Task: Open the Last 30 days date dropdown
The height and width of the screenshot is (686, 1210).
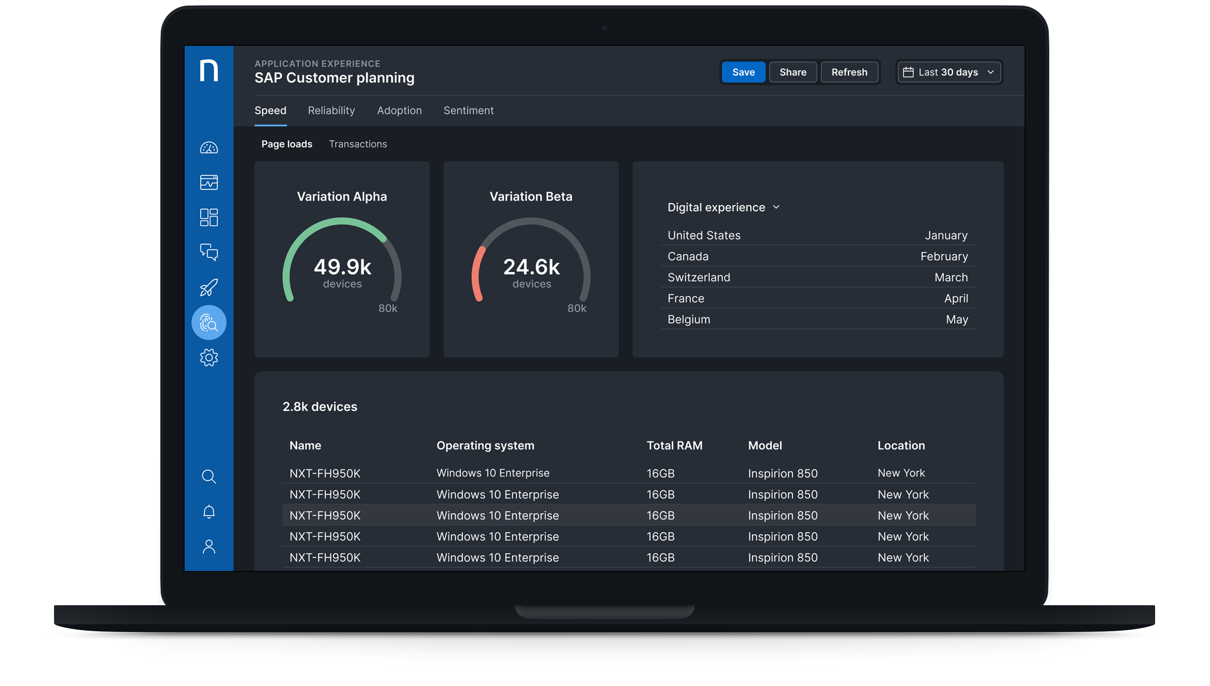Action: tap(949, 72)
